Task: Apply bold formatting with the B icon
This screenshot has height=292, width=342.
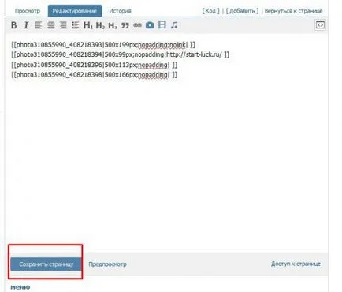Action: point(14,25)
